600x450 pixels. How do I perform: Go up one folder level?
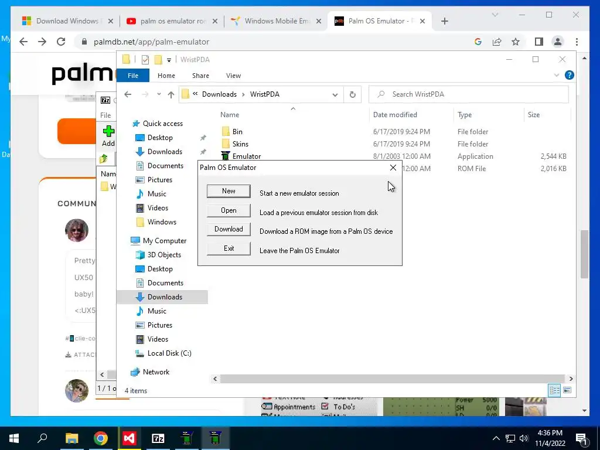tap(171, 94)
